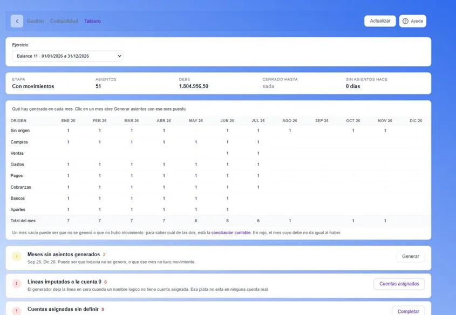The height and width of the screenshot is (315, 456).
Task: Open the Ayuda help button
Action: coord(413,21)
